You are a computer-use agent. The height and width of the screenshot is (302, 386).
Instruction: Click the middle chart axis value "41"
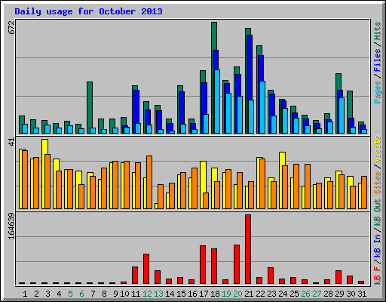[11, 141]
